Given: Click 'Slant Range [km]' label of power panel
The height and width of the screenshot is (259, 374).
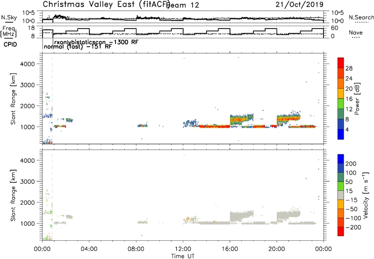Looking at the screenshot, I should (x=13, y=99).
